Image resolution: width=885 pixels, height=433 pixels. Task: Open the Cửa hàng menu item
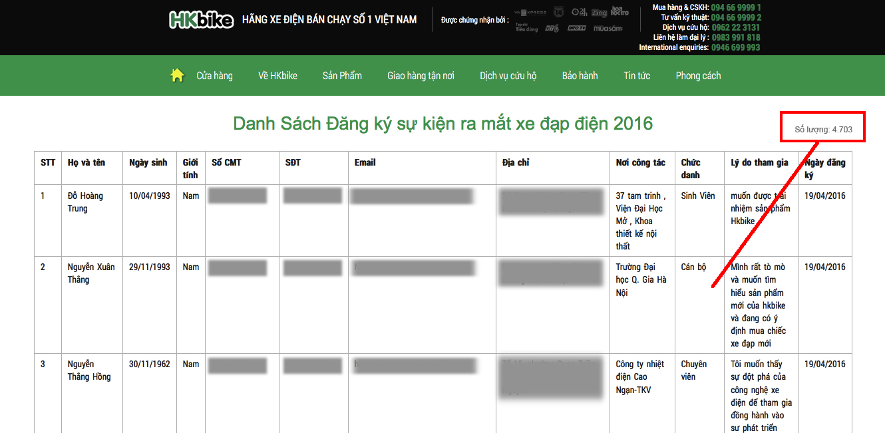pos(214,76)
